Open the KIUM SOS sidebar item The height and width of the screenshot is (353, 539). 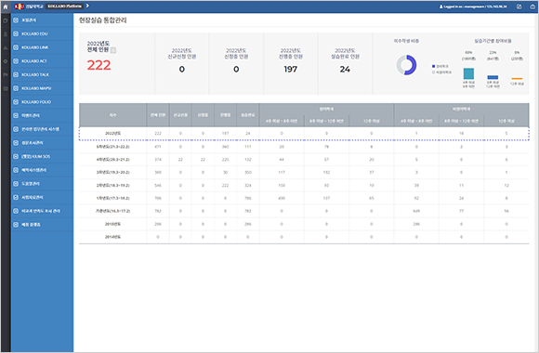[x=42, y=156]
